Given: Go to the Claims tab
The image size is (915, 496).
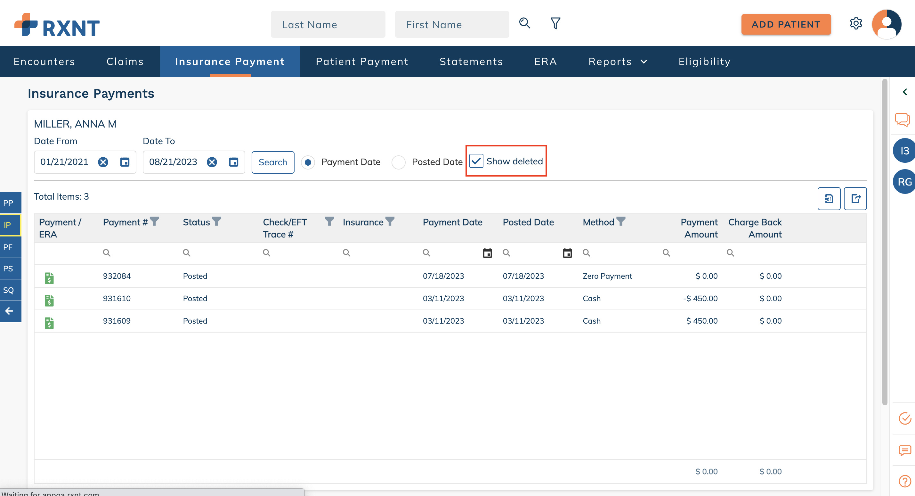Looking at the screenshot, I should 125,62.
